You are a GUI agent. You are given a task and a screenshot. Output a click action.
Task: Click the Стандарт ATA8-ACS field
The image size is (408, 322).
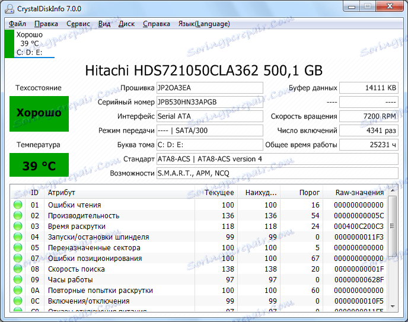coord(277,159)
